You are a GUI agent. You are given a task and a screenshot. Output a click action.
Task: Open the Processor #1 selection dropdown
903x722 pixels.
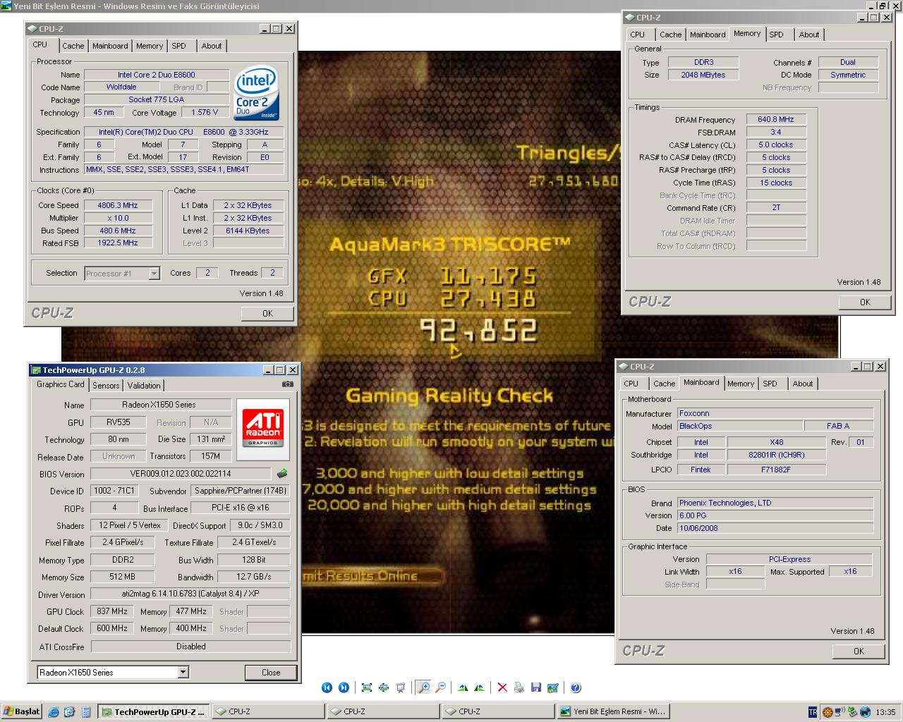click(x=154, y=274)
